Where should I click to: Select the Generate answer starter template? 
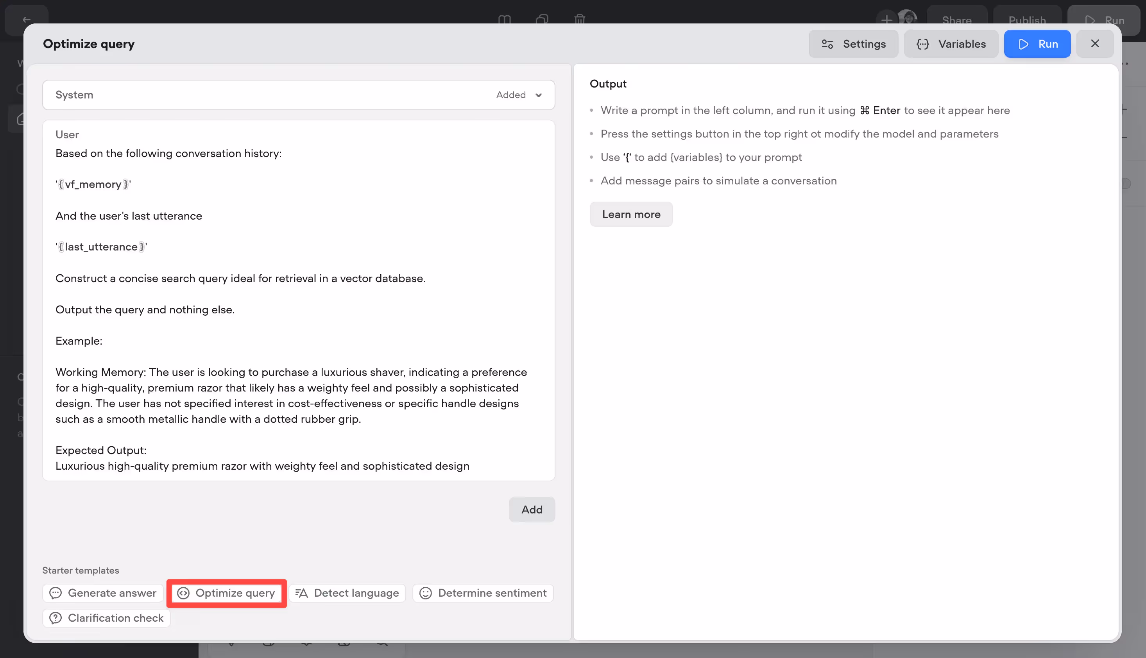(103, 593)
